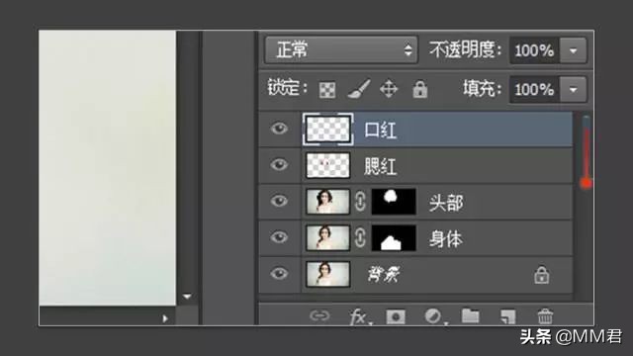
Task: Open the fx layer style menu
Action: click(x=359, y=316)
